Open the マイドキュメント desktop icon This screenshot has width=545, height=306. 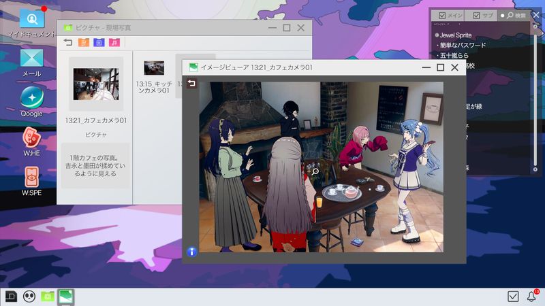[31, 18]
